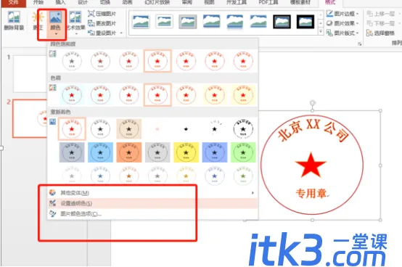Viewport: 402px width, 267px height.
Task: Select slide 1 thumbnail
Action: [30, 74]
